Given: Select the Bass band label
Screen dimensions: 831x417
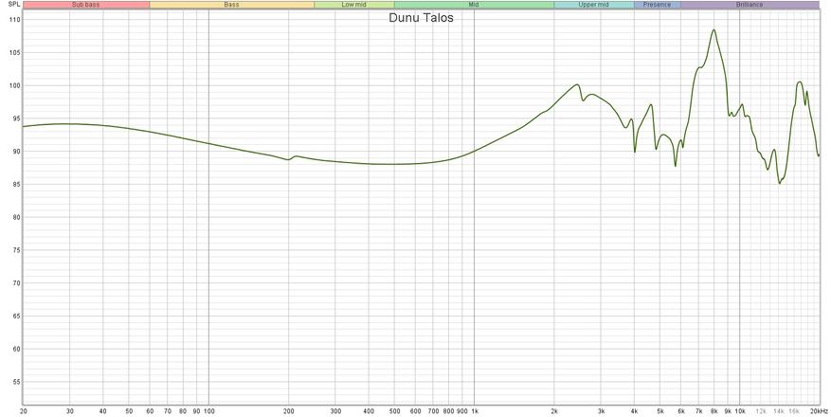Looking at the screenshot, I should click(231, 5).
